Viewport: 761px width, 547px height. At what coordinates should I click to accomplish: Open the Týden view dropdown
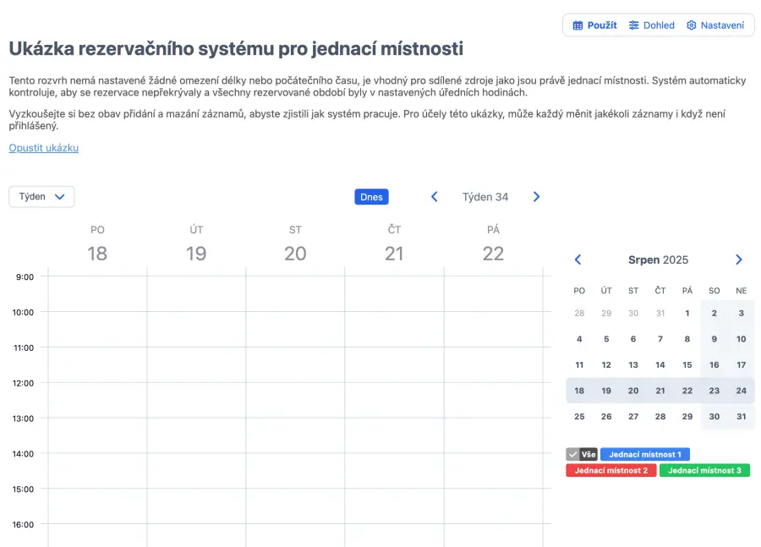point(41,197)
